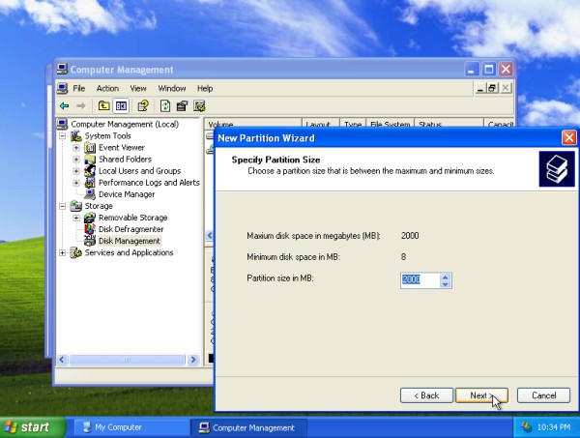The height and width of the screenshot is (438, 580).
Task: Click the Volume column header
Action: point(253,125)
